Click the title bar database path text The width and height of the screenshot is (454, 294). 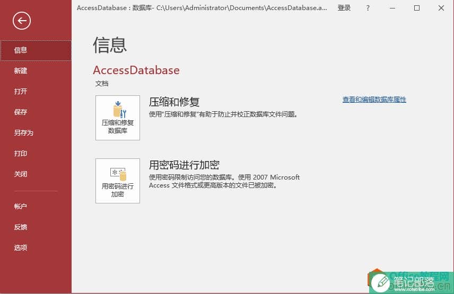tap(202, 8)
